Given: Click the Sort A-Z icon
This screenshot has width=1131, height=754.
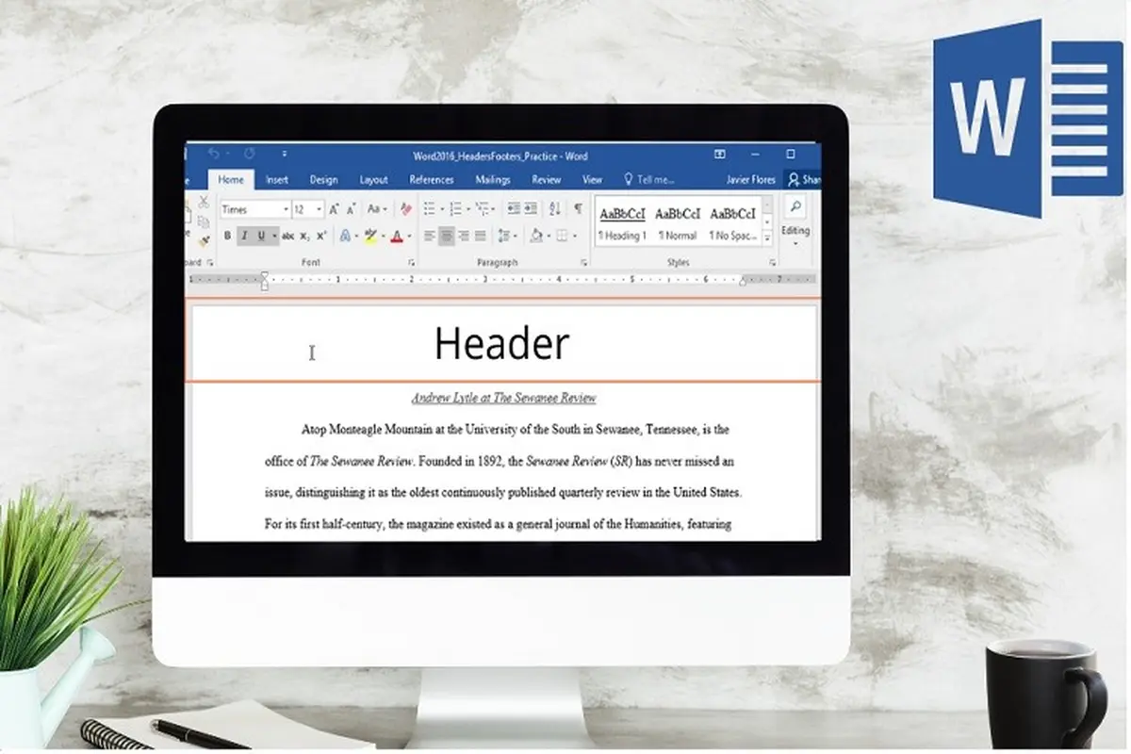Looking at the screenshot, I should [555, 209].
